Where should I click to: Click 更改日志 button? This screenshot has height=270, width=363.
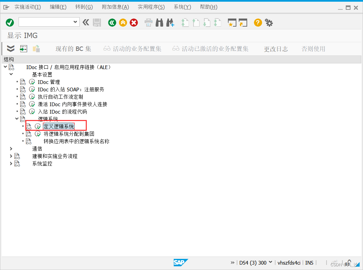pyautogui.click(x=276, y=49)
